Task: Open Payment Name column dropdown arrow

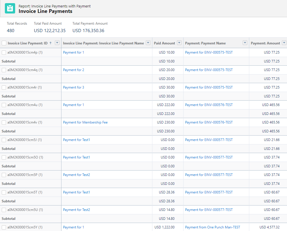Action: click(x=245, y=43)
